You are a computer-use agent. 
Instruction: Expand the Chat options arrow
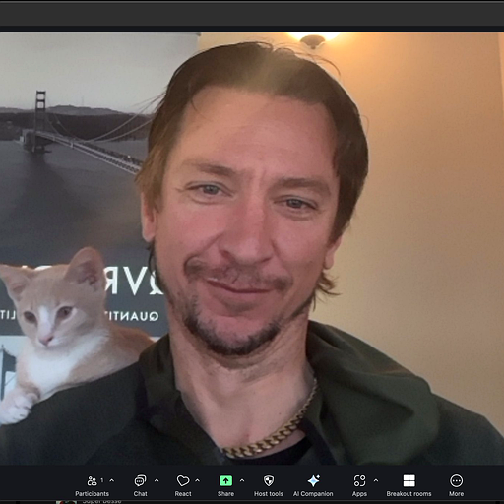[157, 480]
